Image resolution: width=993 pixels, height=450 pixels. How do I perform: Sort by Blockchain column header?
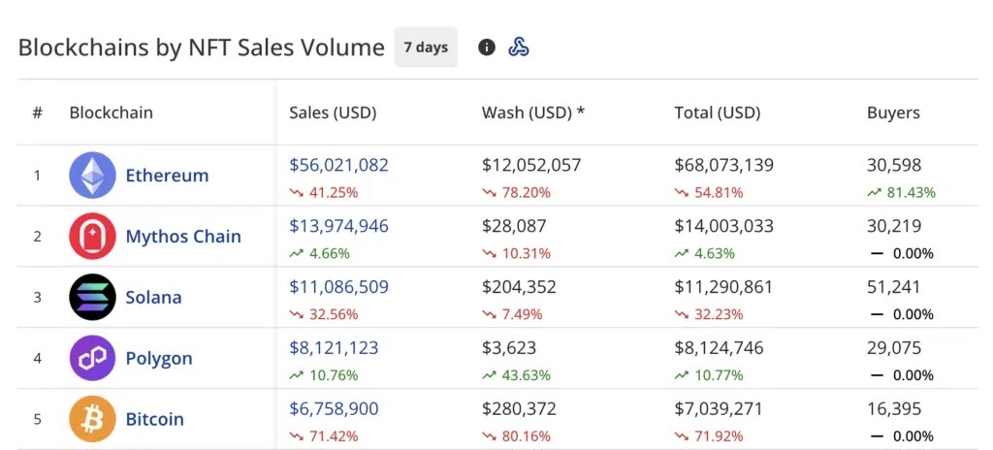111,112
